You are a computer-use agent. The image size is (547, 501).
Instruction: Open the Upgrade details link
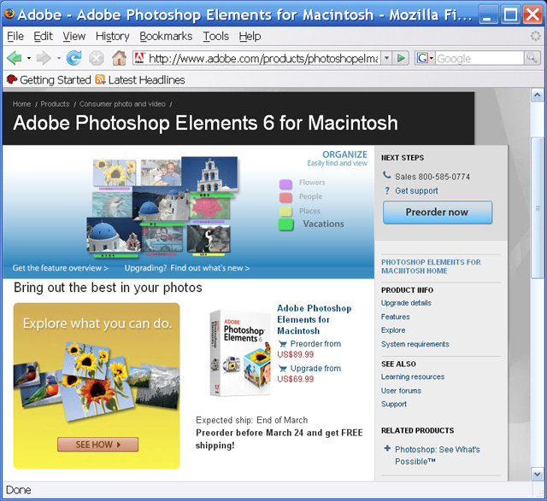point(406,303)
